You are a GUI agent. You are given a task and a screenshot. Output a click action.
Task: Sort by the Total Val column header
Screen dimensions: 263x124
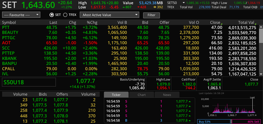click(x=246, y=23)
